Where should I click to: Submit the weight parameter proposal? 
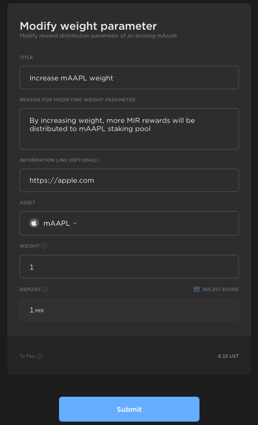129,409
